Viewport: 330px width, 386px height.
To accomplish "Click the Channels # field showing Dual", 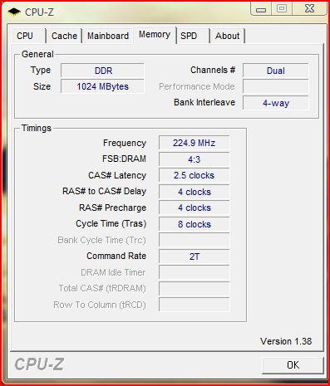I will [276, 71].
